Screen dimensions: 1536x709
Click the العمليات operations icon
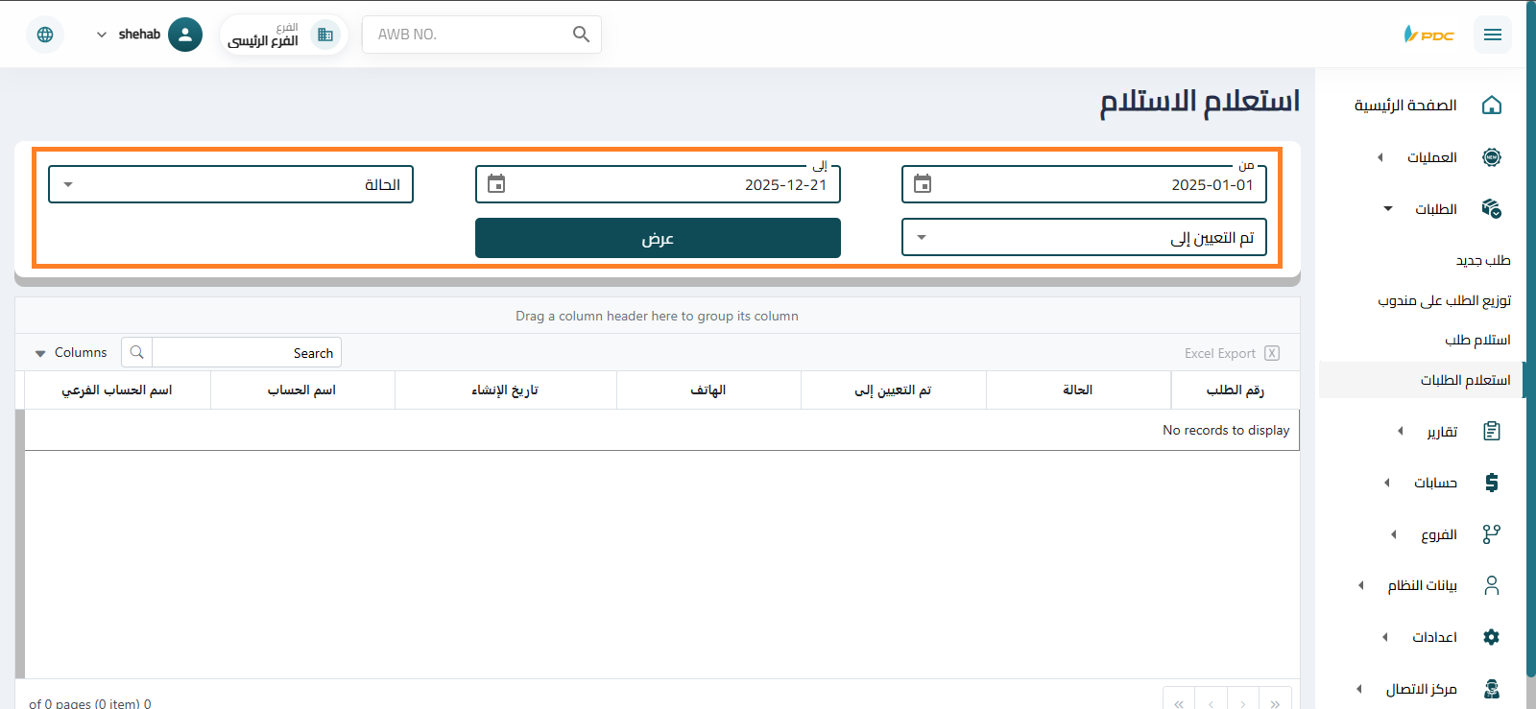coord(1491,156)
